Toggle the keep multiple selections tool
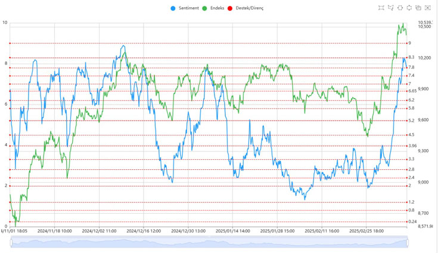Screen dimensions: 438x253 click(418, 8)
